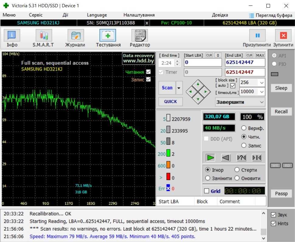Click the Recall button

281,112
